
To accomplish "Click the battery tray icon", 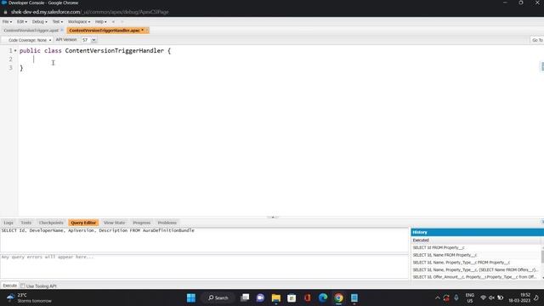I will pos(501,297).
